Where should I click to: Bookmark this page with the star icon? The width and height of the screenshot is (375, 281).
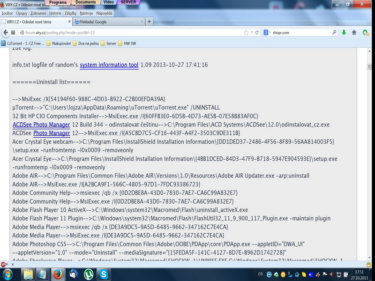(x=246, y=33)
